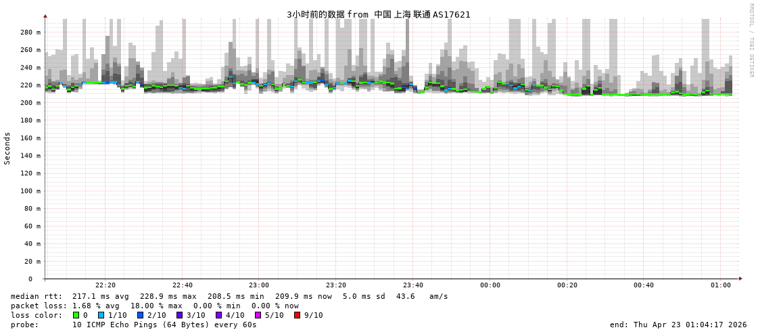Click the red 9/10 loss swatch
Viewport: 758px width, 334px height.
click(297, 315)
